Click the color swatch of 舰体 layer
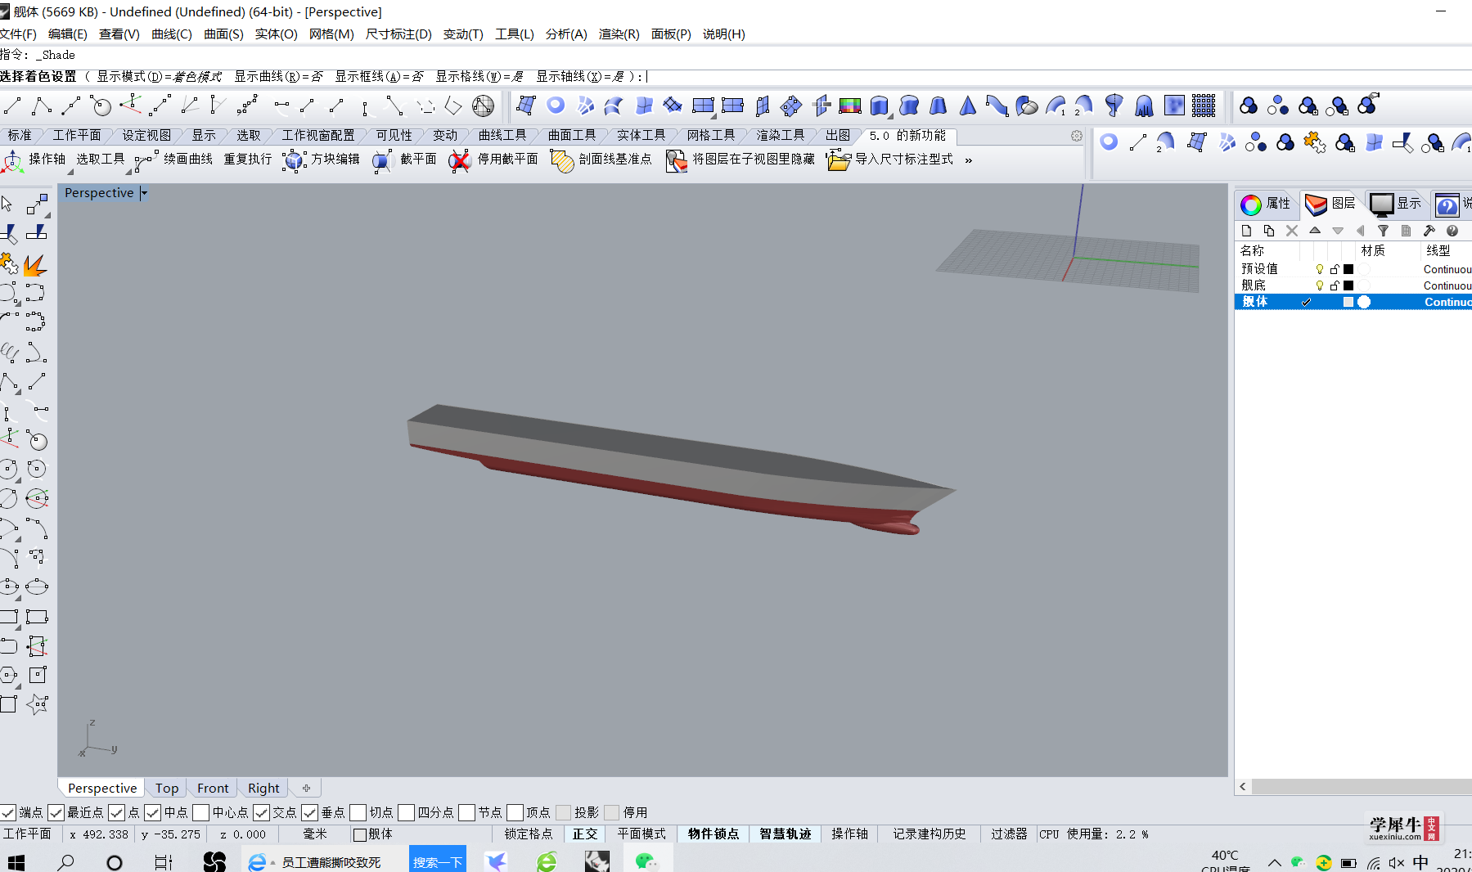The width and height of the screenshot is (1472, 872). (x=1348, y=302)
